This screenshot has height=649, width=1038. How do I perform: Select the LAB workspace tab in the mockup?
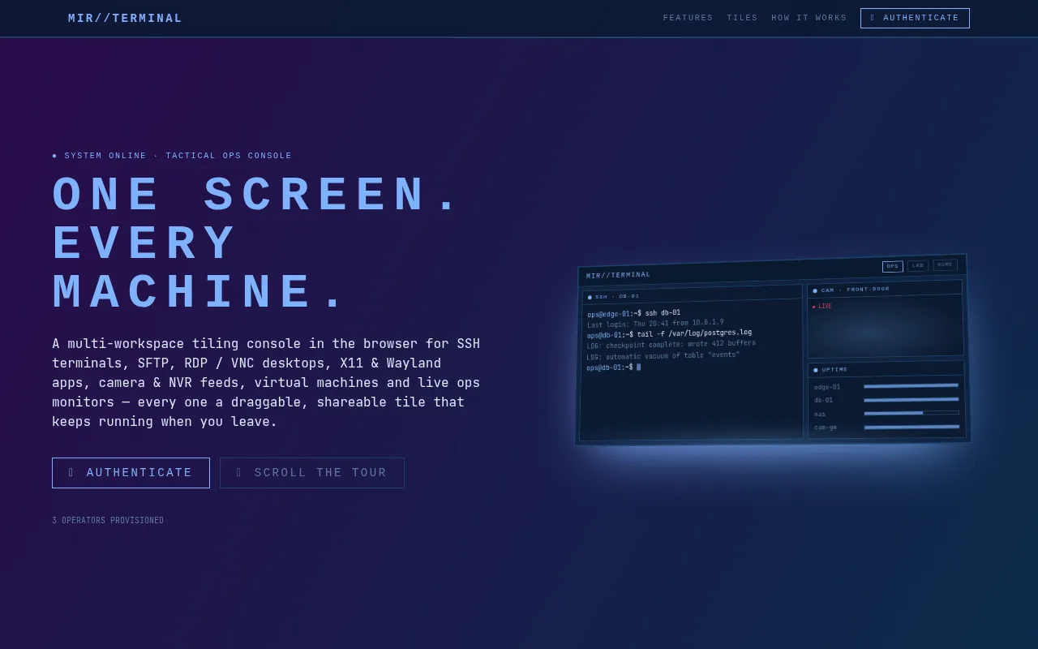point(917,265)
